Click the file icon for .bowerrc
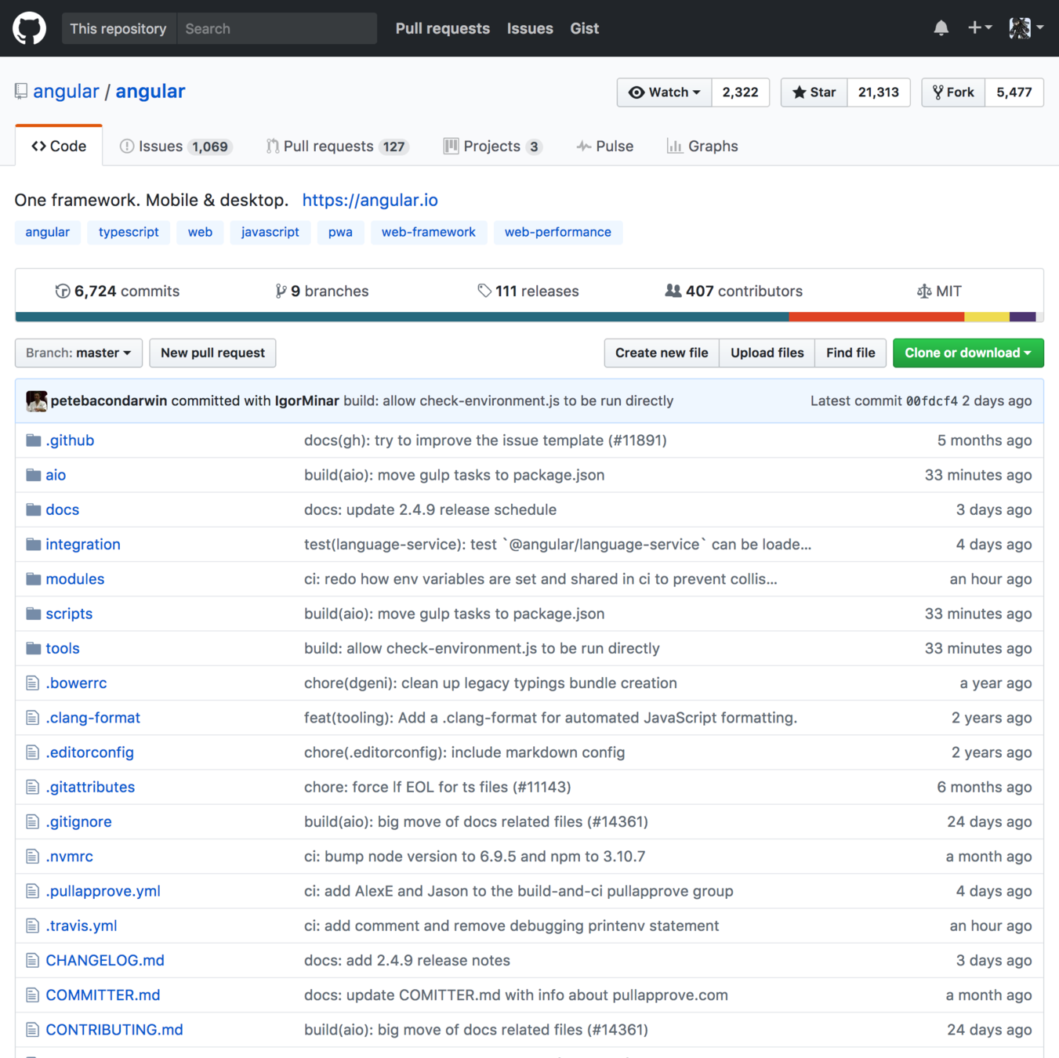This screenshot has height=1058, width=1059. (32, 683)
